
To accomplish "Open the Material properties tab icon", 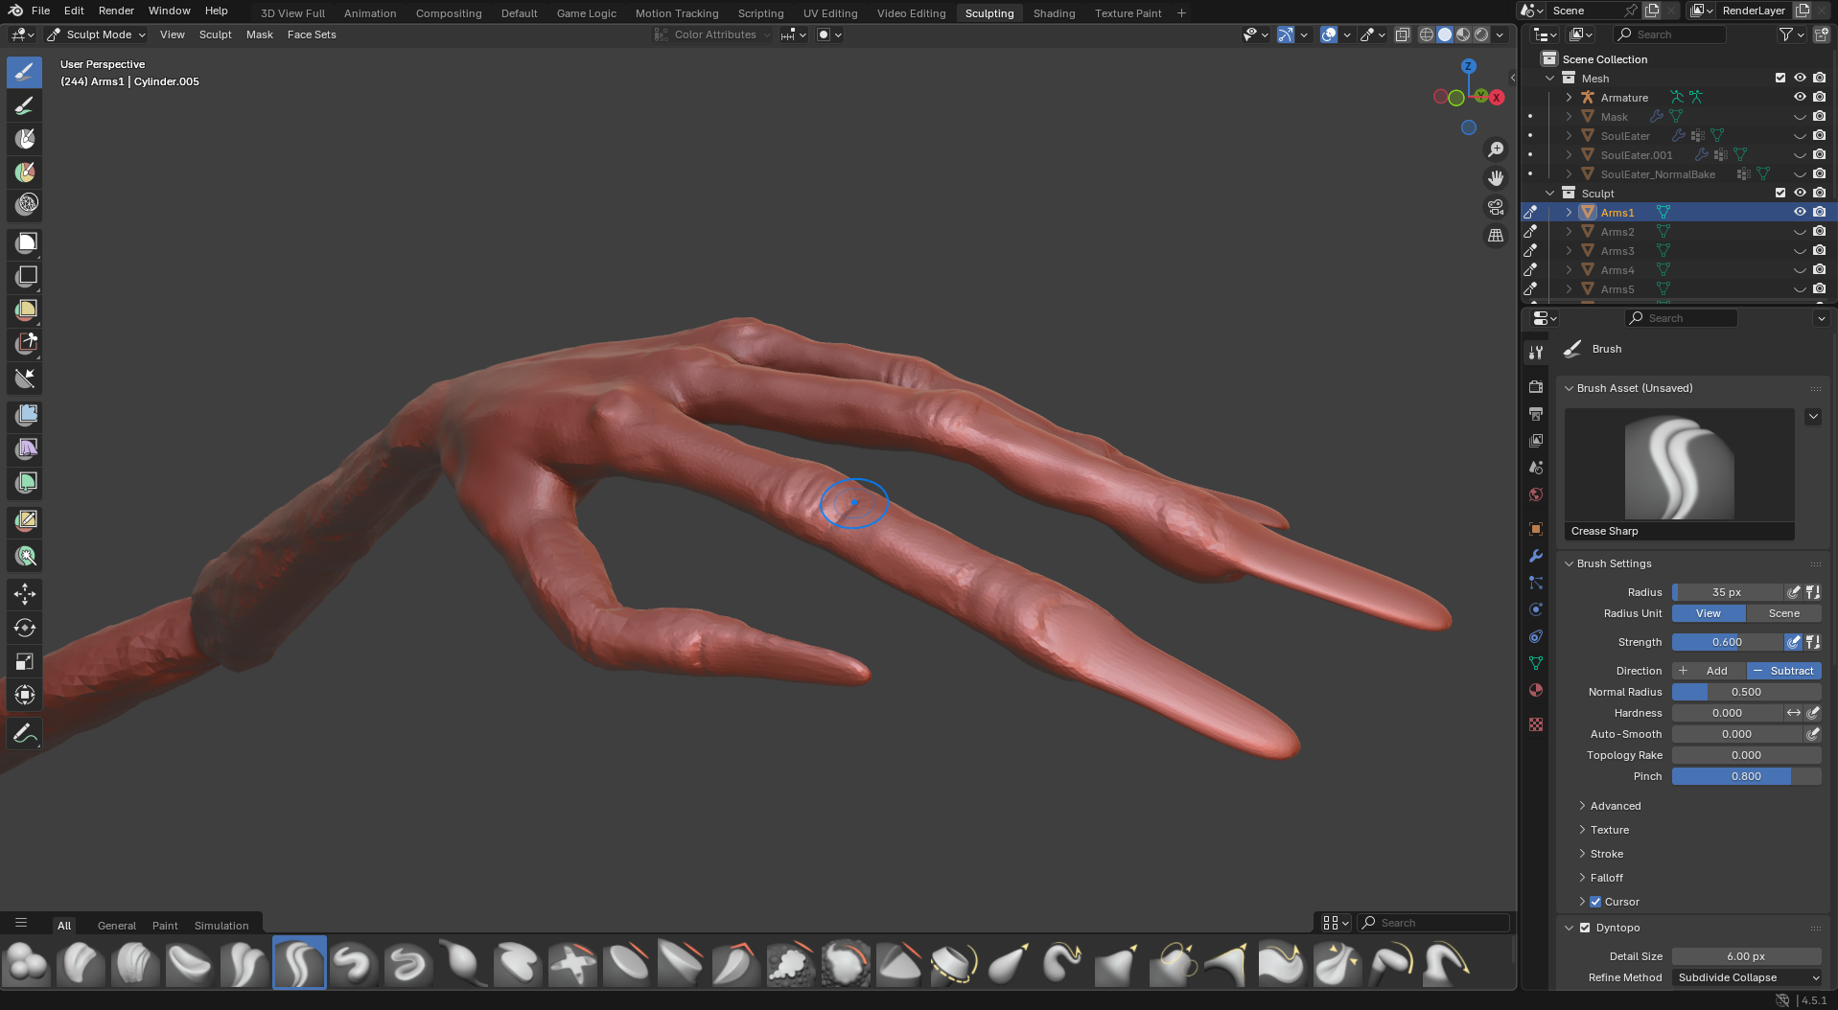I will (x=1536, y=690).
